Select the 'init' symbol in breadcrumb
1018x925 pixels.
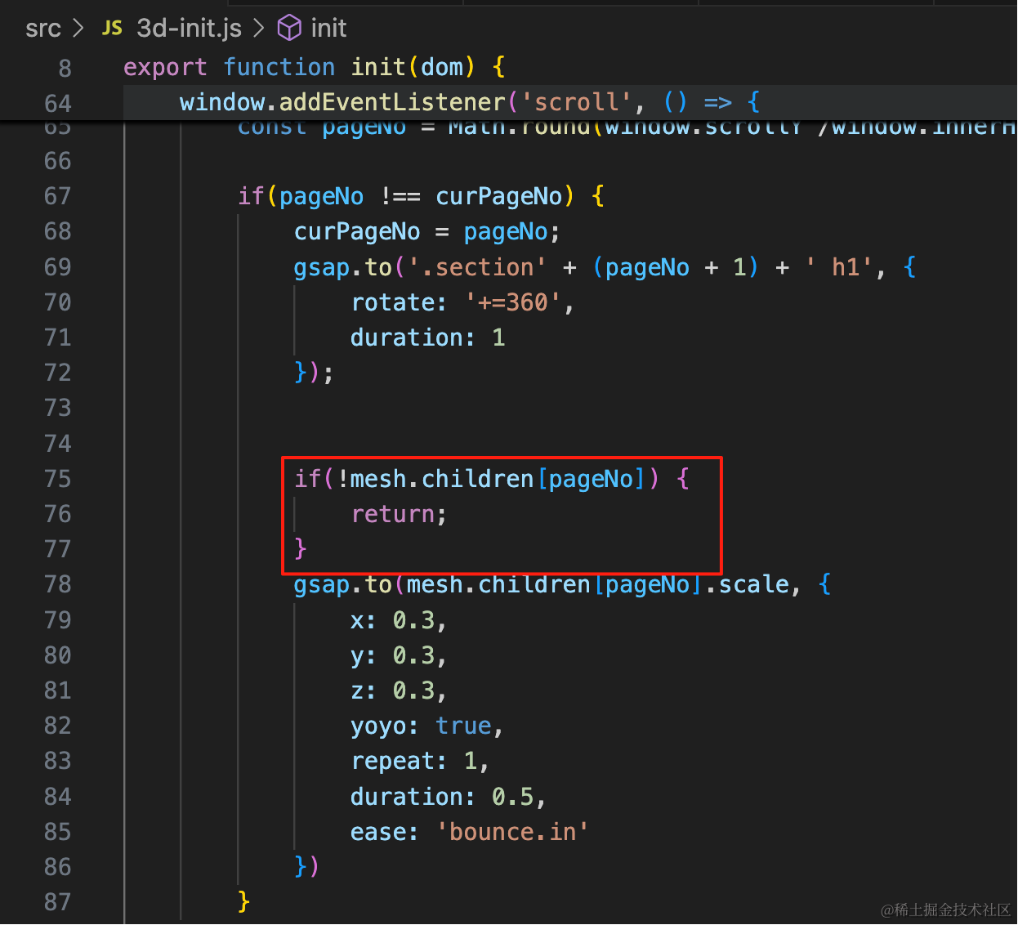[328, 29]
